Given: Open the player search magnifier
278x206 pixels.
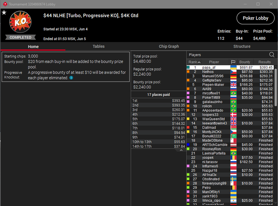Looking at the screenshot, I should coord(272,54).
